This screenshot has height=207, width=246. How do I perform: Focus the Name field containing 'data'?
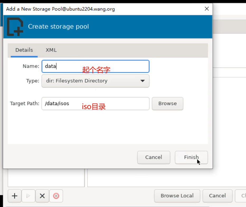point(95,66)
